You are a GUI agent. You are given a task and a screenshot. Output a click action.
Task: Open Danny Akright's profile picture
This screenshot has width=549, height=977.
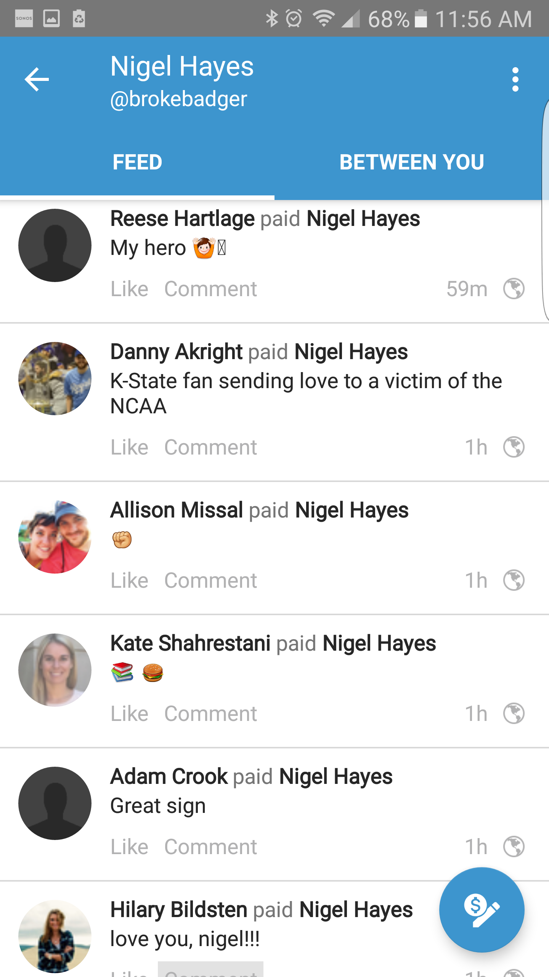click(x=55, y=378)
